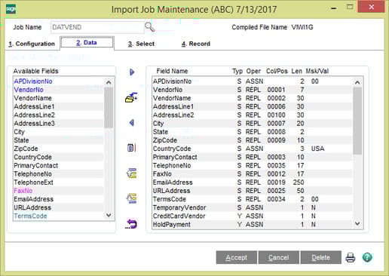Click the right arrow to add field

click(x=132, y=72)
